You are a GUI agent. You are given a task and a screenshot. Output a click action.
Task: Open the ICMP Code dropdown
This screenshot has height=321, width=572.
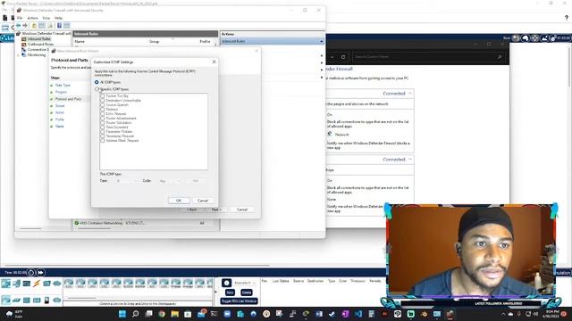coord(170,181)
